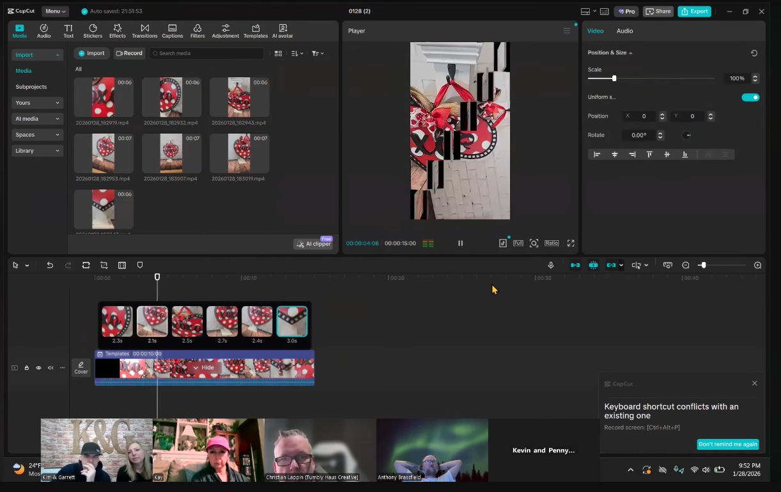This screenshot has height=492, width=781.
Task: Open the selection tool mode dropdown arrow
Action: (27, 265)
